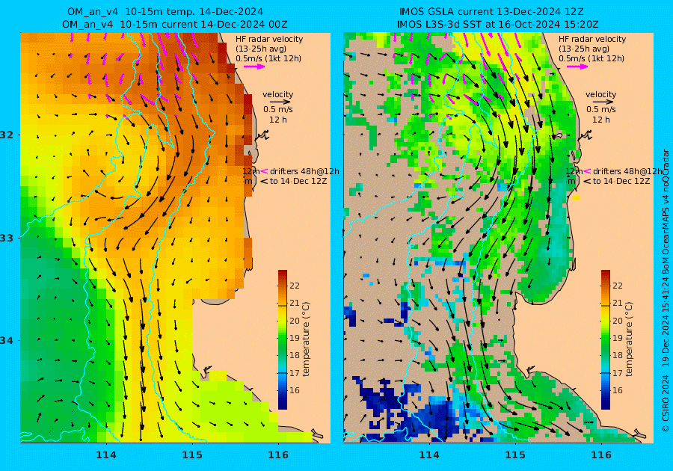
Task: Click latitude label '32' on left axis
Action: 7,135
